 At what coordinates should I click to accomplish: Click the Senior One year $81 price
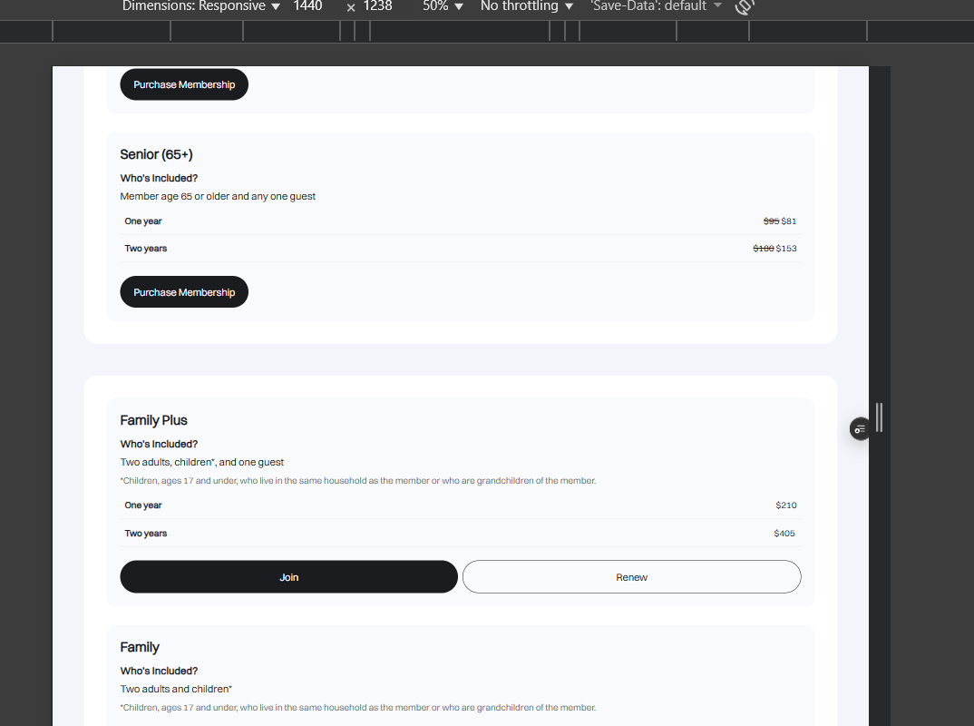point(789,221)
